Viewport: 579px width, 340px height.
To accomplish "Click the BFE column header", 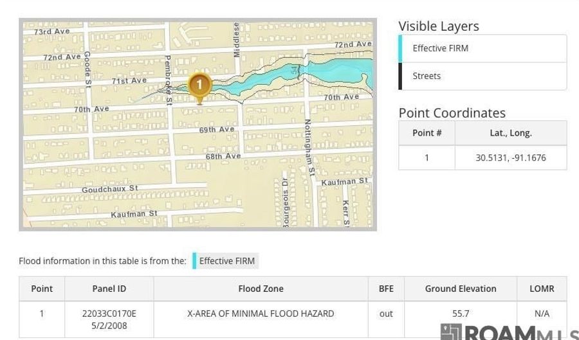I will pyautogui.click(x=386, y=289).
